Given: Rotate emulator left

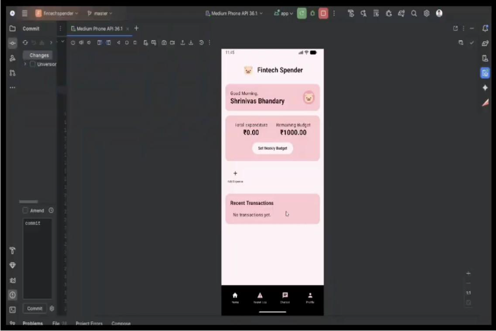Looking at the screenshot, I should tap(99, 43).
